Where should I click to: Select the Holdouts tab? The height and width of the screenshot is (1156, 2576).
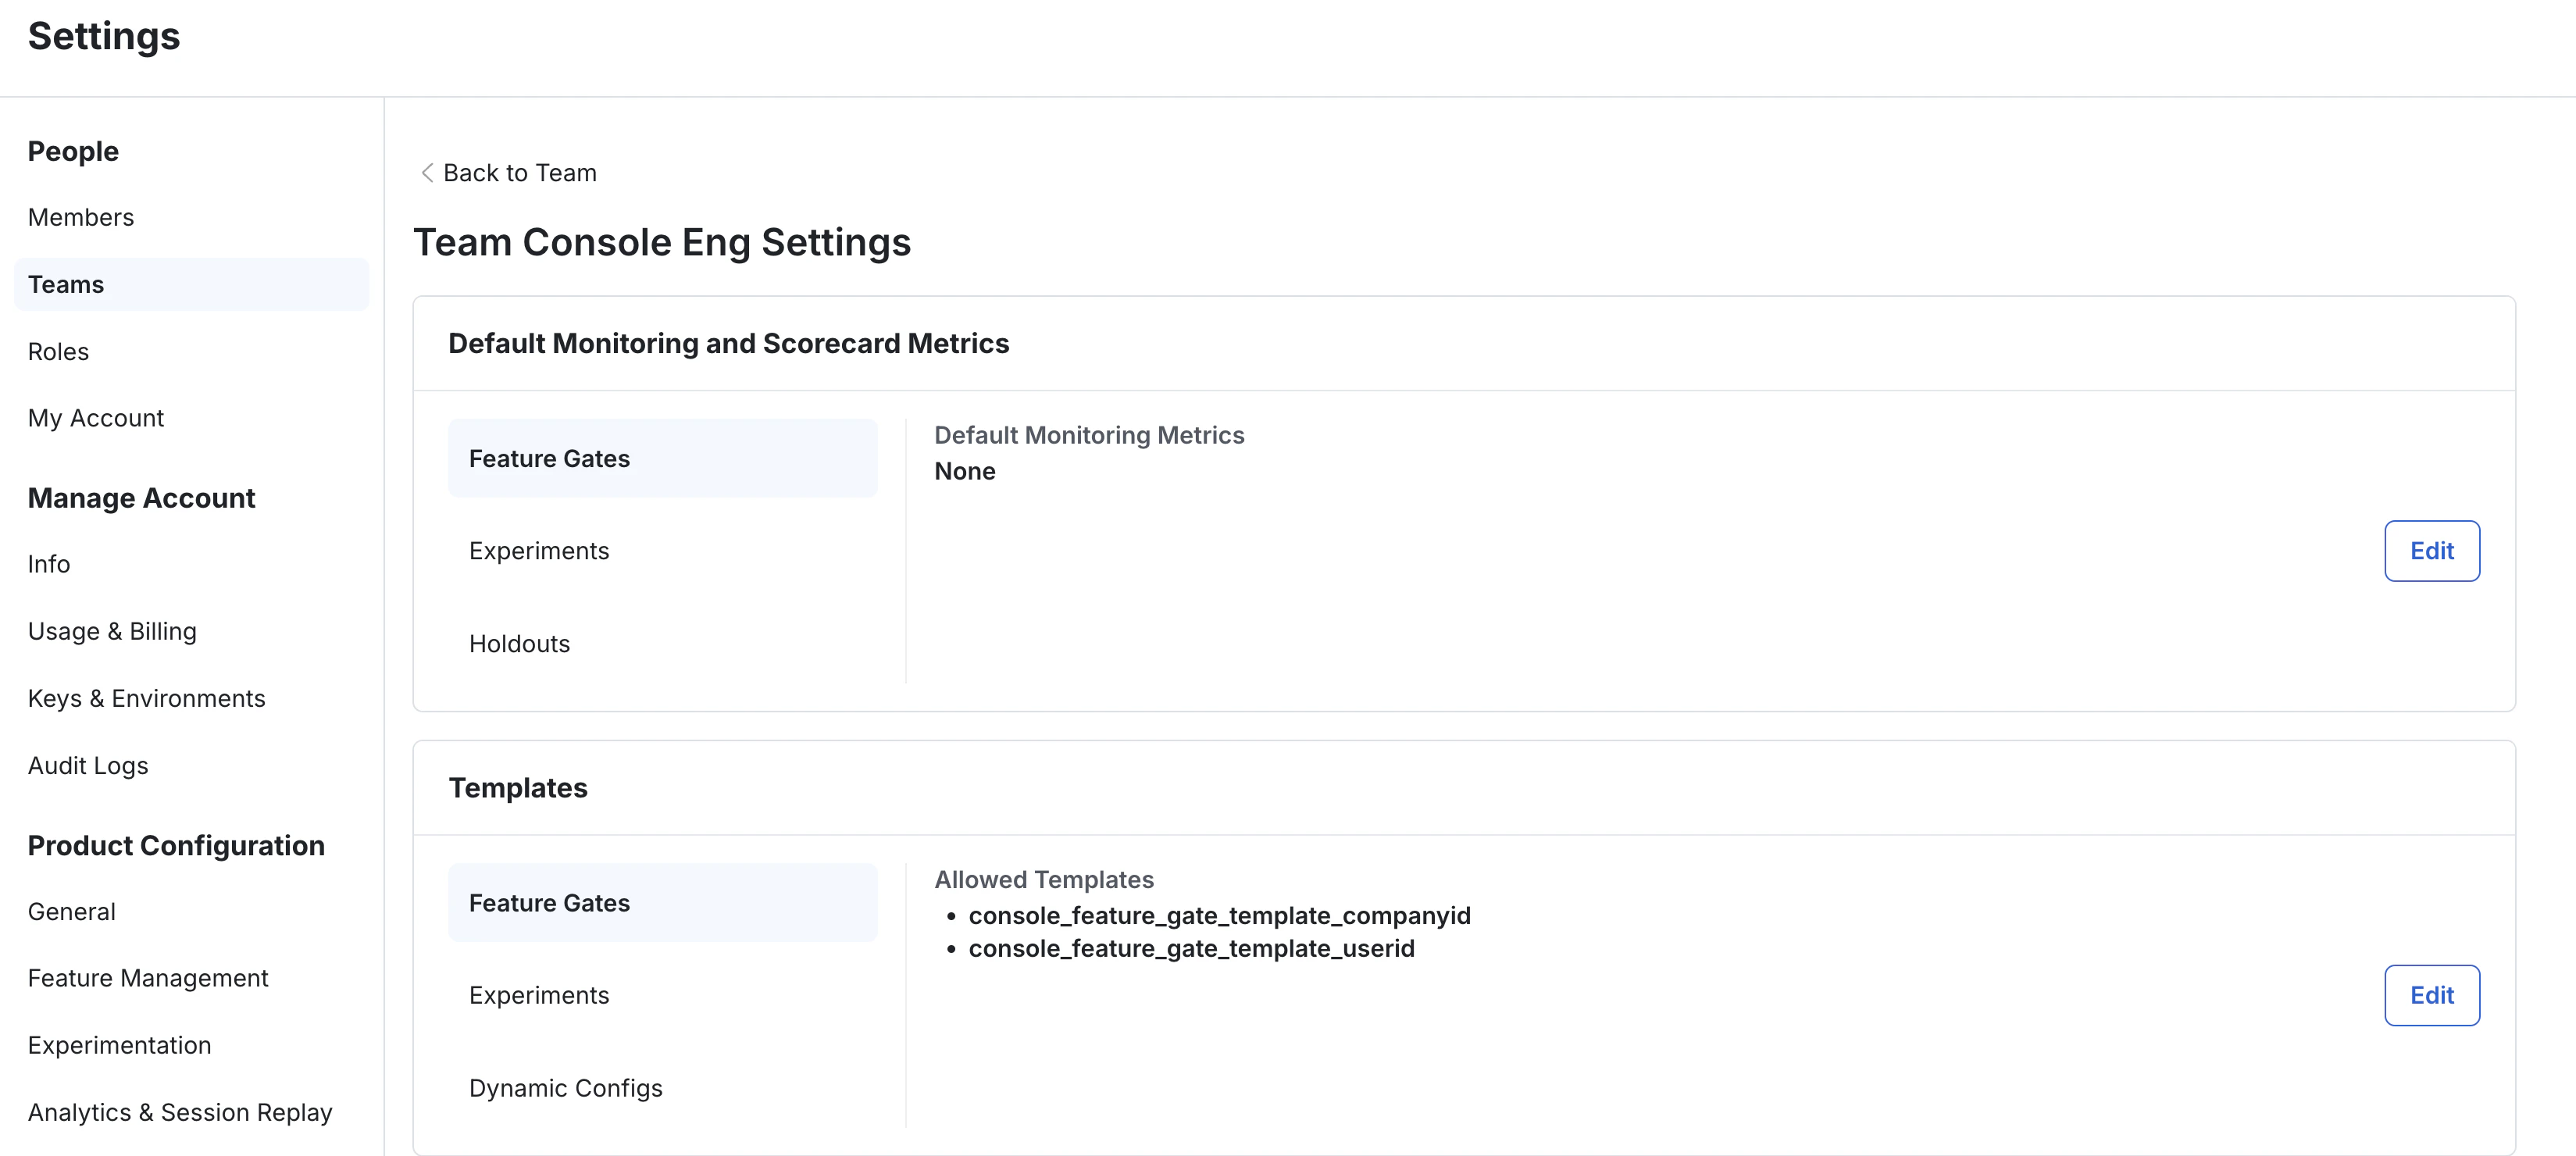[519, 644]
